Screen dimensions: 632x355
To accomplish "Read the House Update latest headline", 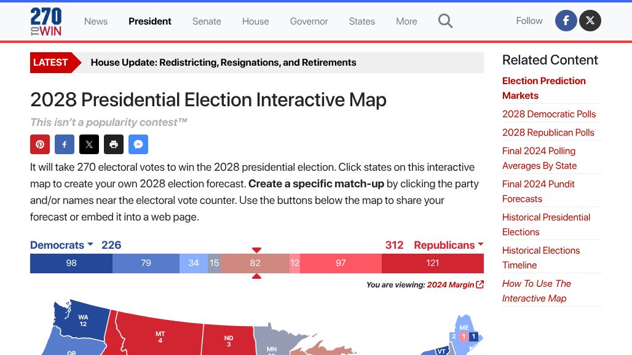I will coord(223,62).
